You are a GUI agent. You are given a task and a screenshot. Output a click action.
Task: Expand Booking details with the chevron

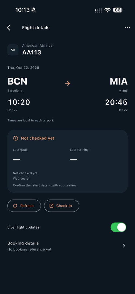[124, 246]
